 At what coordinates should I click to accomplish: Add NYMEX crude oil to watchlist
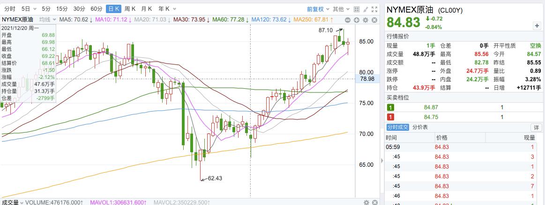[x=537, y=26]
